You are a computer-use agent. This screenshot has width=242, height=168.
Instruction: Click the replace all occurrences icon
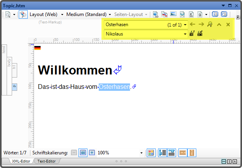200,34
